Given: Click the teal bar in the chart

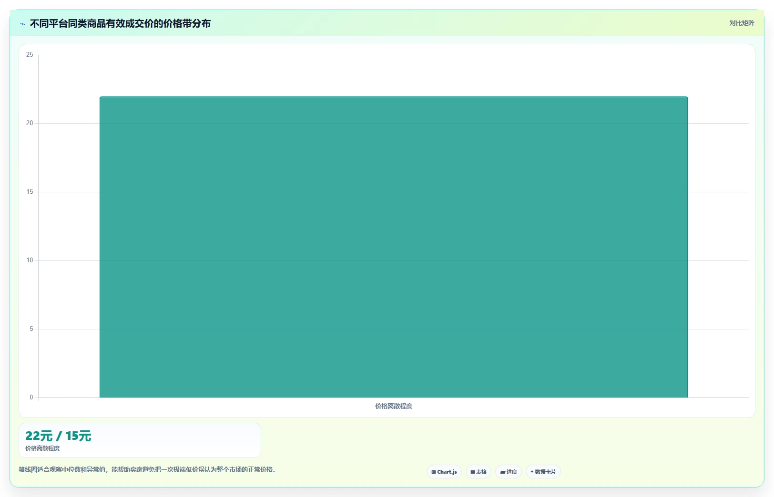Looking at the screenshot, I should (394, 247).
